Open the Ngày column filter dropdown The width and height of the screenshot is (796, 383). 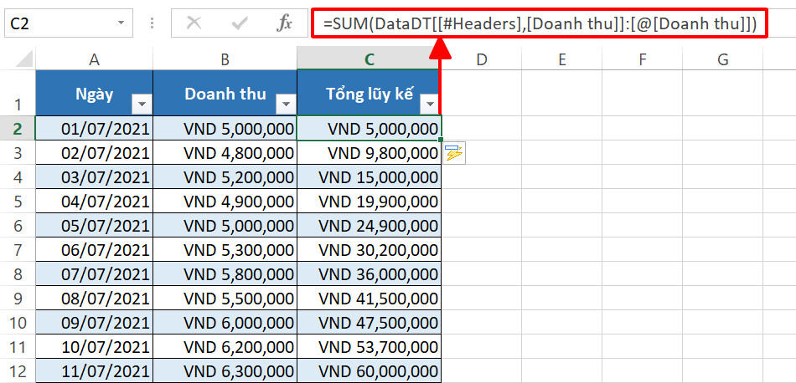pyautogui.click(x=142, y=105)
